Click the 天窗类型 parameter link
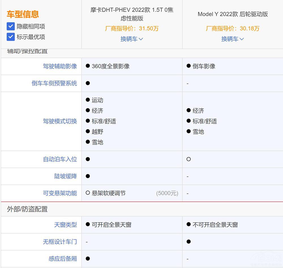 (65, 225)
